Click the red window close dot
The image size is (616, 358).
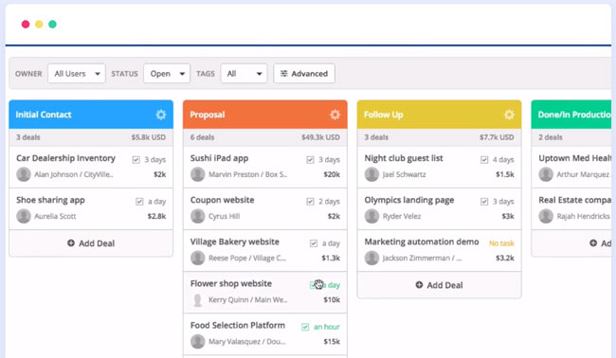[x=26, y=25]
